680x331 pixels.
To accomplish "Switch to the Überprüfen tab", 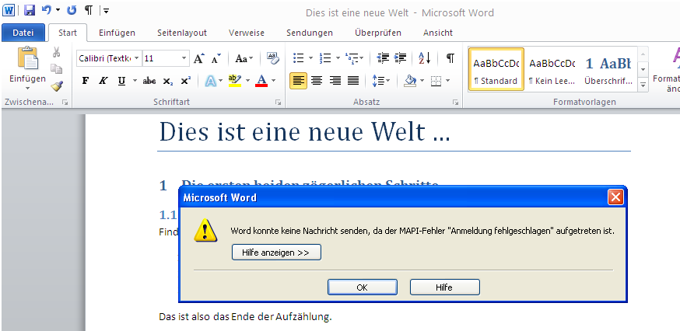I will [x=377, y=33].
